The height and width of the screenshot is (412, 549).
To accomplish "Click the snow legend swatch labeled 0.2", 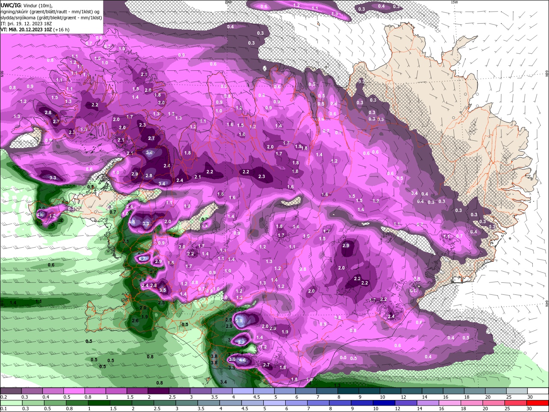I will [x=11, y=391].
